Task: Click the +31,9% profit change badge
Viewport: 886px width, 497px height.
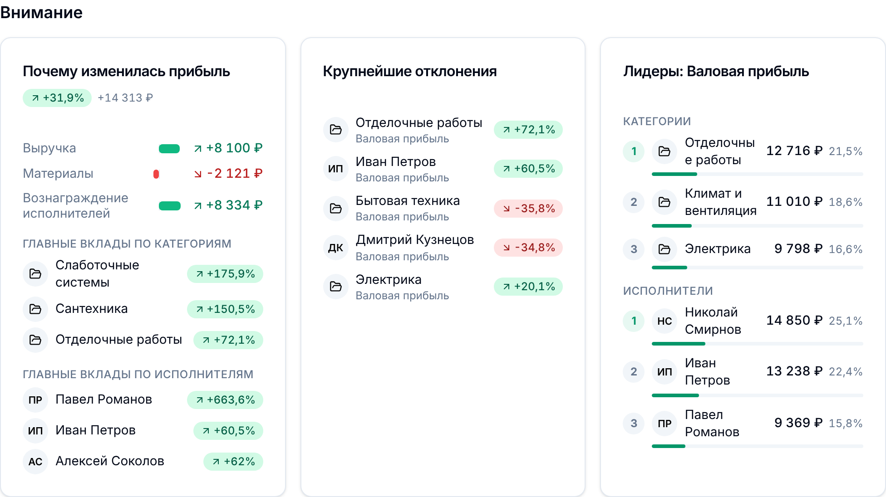Action: pyautogui.click(x=57, y=98)
